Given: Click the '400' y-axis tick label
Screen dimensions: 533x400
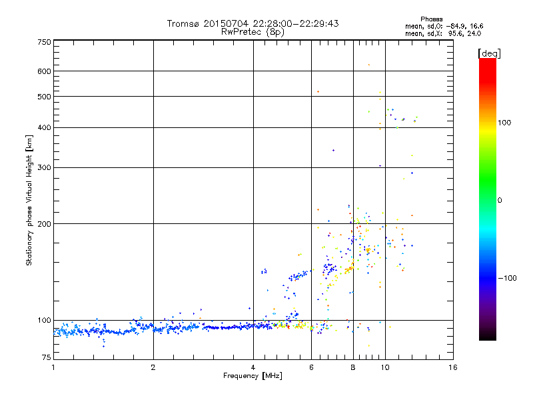Looking at the screenshot, I should [x=44, y=127].
